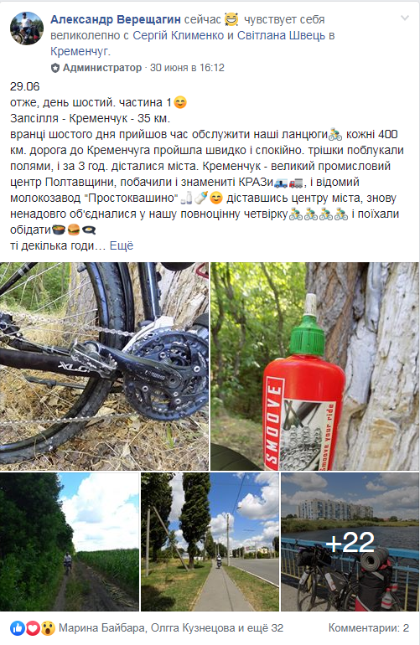Screen dimensions: 420x645
Task: Open Александр Верещагин author name link
Action: [116, 19]
